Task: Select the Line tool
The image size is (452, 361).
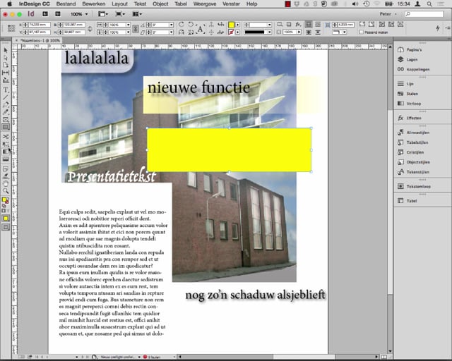Action: (6, 97)
